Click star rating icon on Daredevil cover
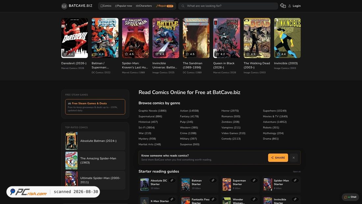362x204 pixels. (65, 54)
